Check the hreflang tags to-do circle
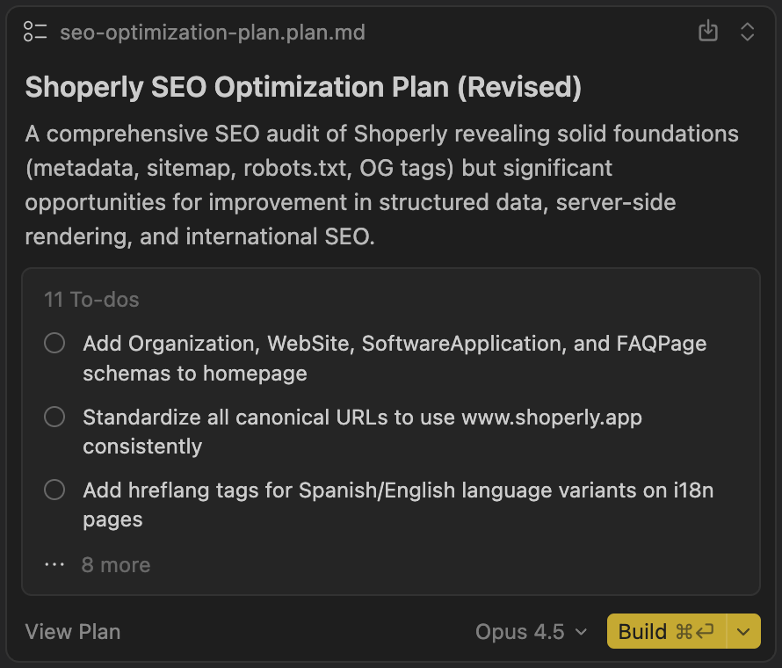782x668 pixels. 54,490
